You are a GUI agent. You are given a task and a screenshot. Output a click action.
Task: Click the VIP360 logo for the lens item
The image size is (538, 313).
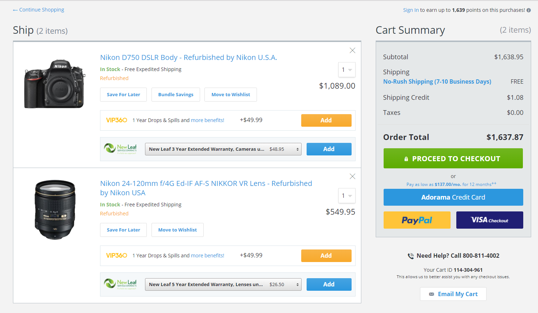click(116, 256)
